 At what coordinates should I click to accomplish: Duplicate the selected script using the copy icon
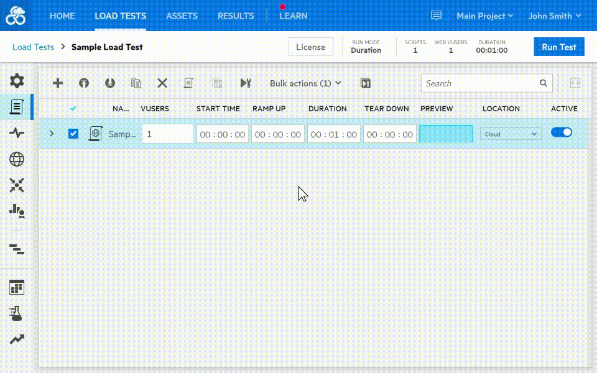pos(136,83)
